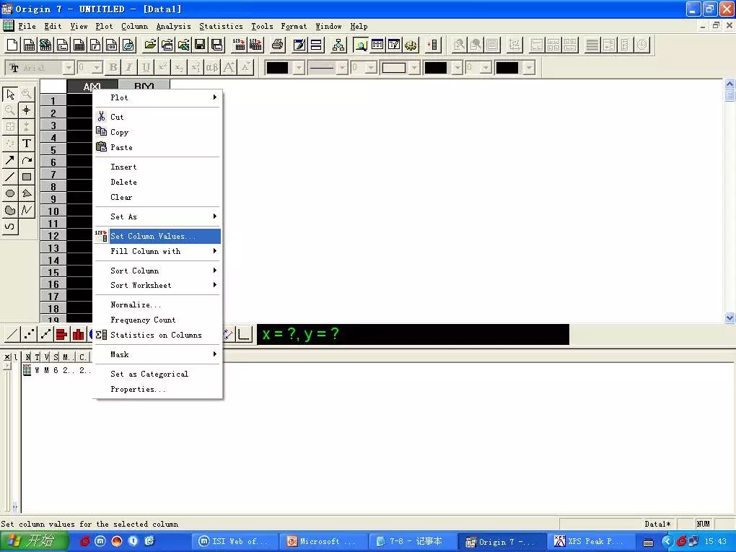Choose Cut from context menu
Screen dimensions: 736x552
158,117
